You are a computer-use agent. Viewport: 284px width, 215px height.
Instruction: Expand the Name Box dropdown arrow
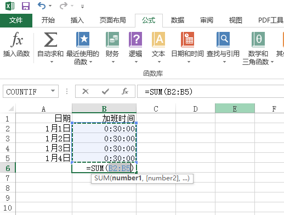(x=53, y=91)
